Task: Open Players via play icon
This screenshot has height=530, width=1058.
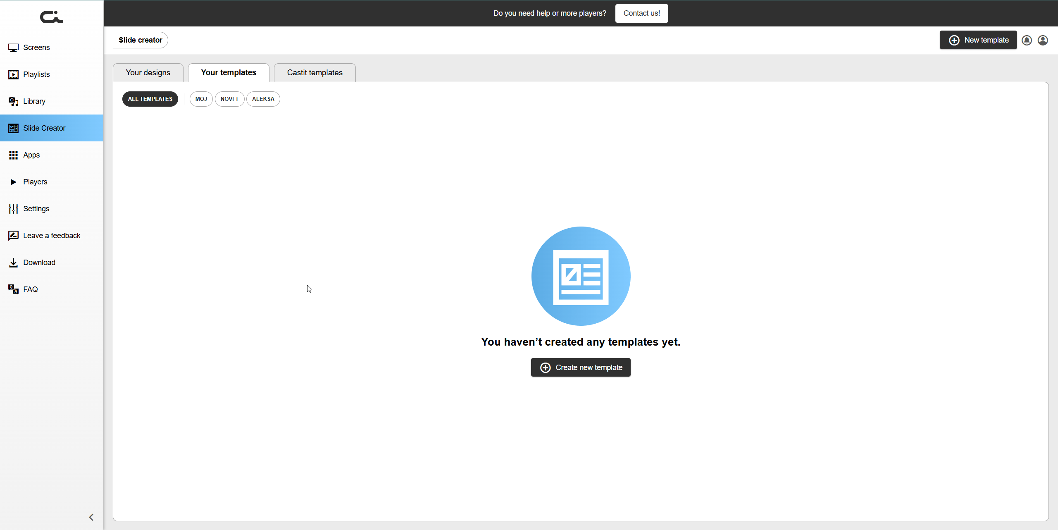Action: pyautogui.click(x=13, y=182)
